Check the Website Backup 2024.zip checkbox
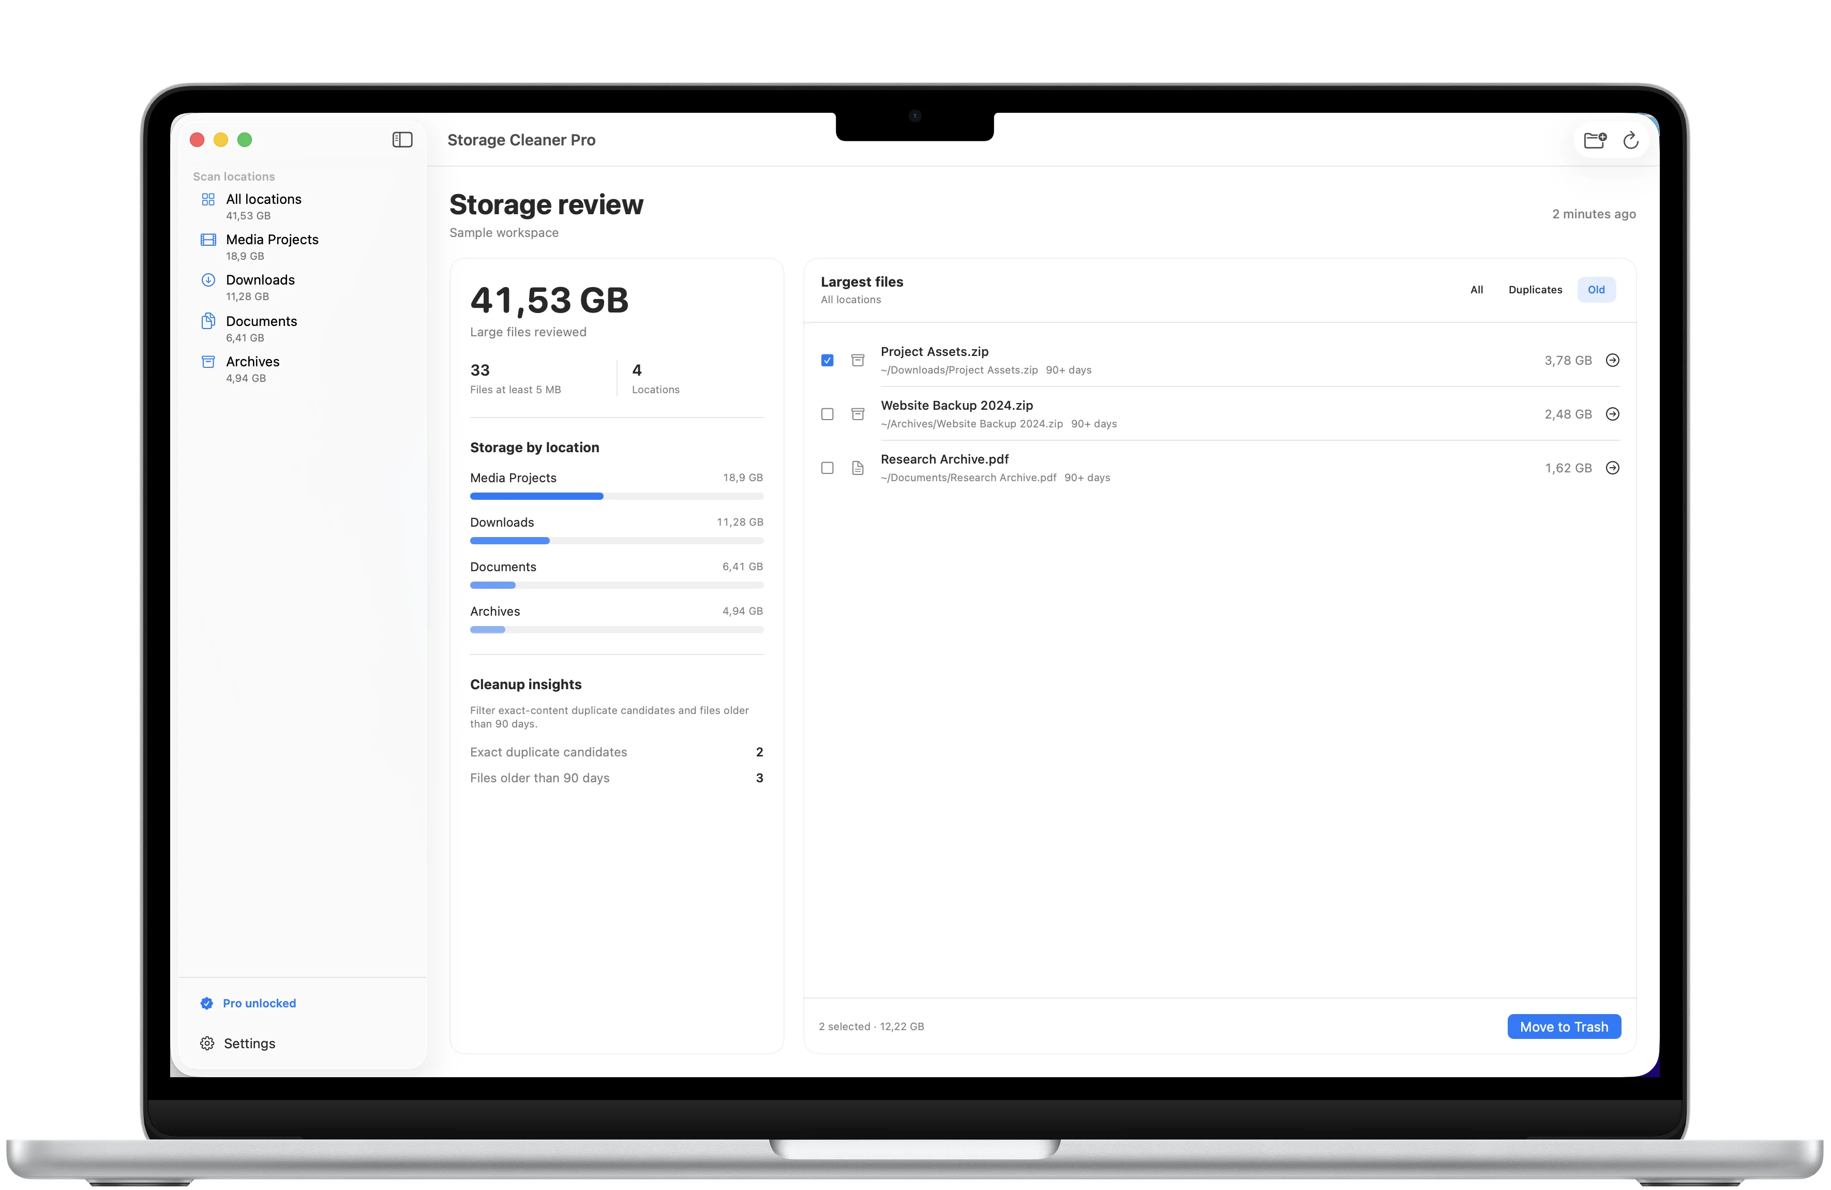The height and width of the screenshot is (1190, 1831). pyautogui.click(x=827, y=414)
